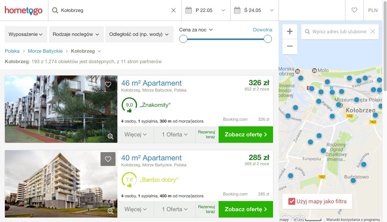Open the Odległość od (np. wody) filter

pos(140,34)
